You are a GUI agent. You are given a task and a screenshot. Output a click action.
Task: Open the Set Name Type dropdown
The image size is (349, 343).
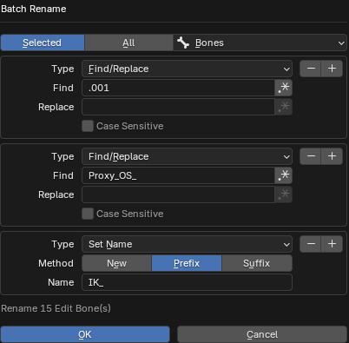(x=187, y=244)
